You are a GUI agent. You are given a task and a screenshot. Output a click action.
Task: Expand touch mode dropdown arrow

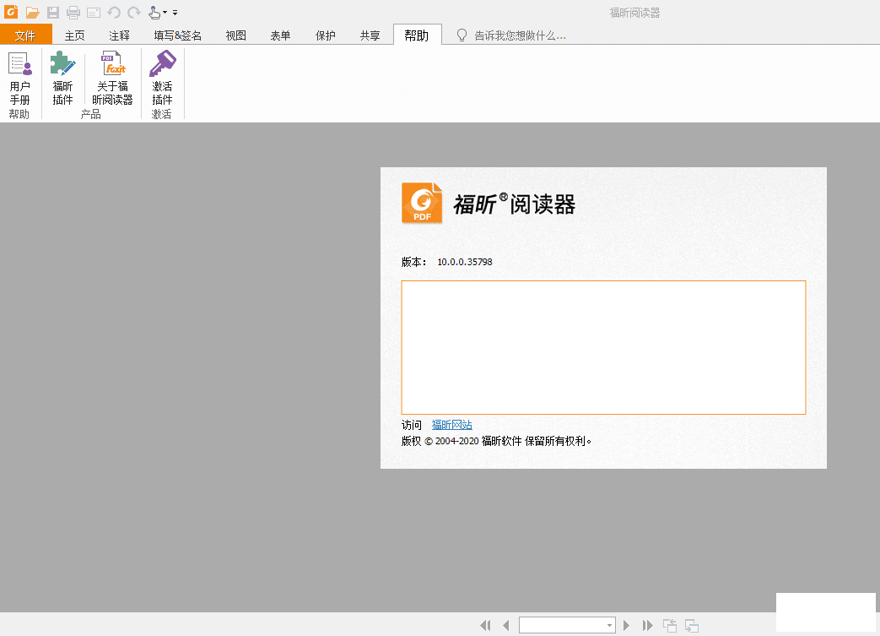point(165,13)
